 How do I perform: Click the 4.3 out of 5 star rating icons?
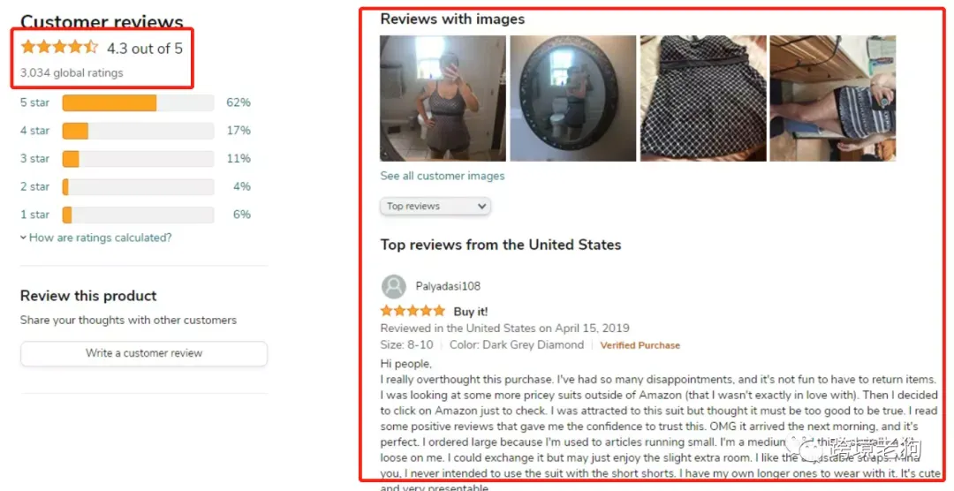point(59,48)
